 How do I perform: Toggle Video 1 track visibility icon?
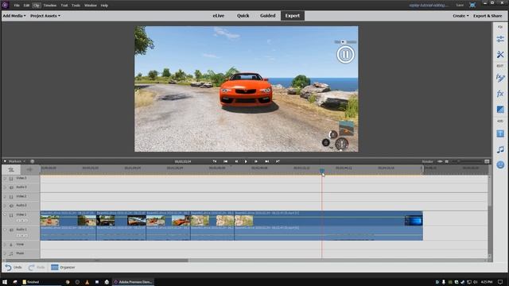coord(11,215)
